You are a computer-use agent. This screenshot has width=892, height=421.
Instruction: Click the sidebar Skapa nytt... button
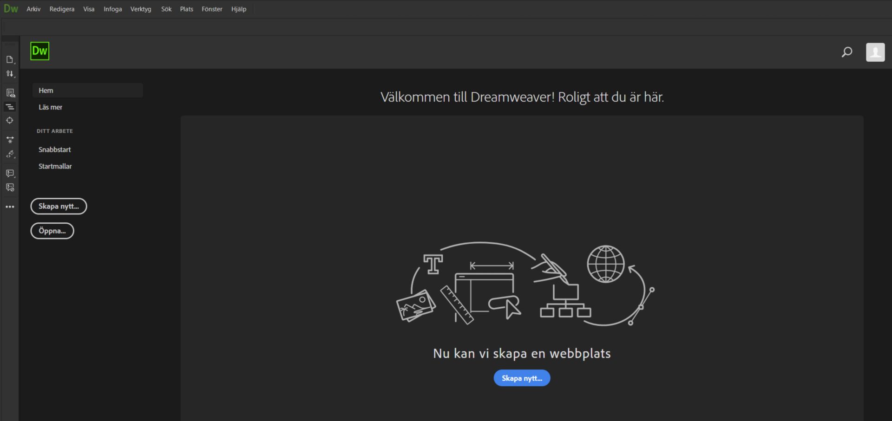59,206
